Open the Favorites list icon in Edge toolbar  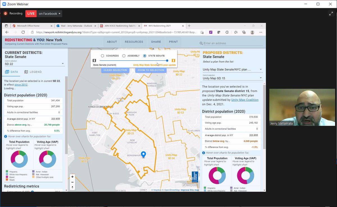pyautogui.click(x=235, y=32)
